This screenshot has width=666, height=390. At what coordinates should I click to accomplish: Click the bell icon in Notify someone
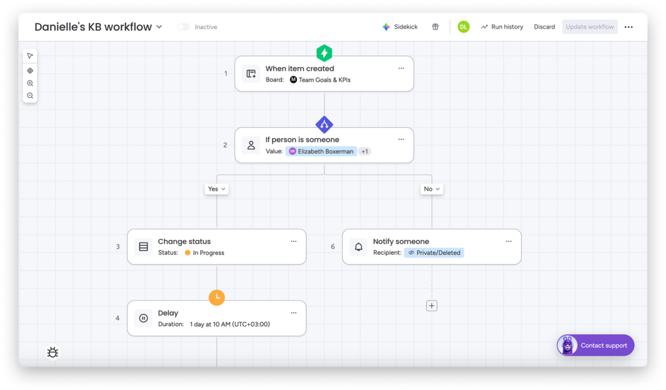pos(358,247)
